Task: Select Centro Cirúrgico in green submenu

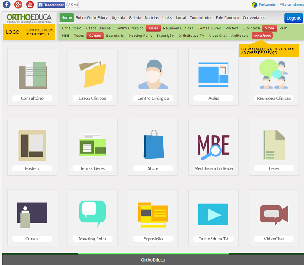Action: (x=129, y=28)
